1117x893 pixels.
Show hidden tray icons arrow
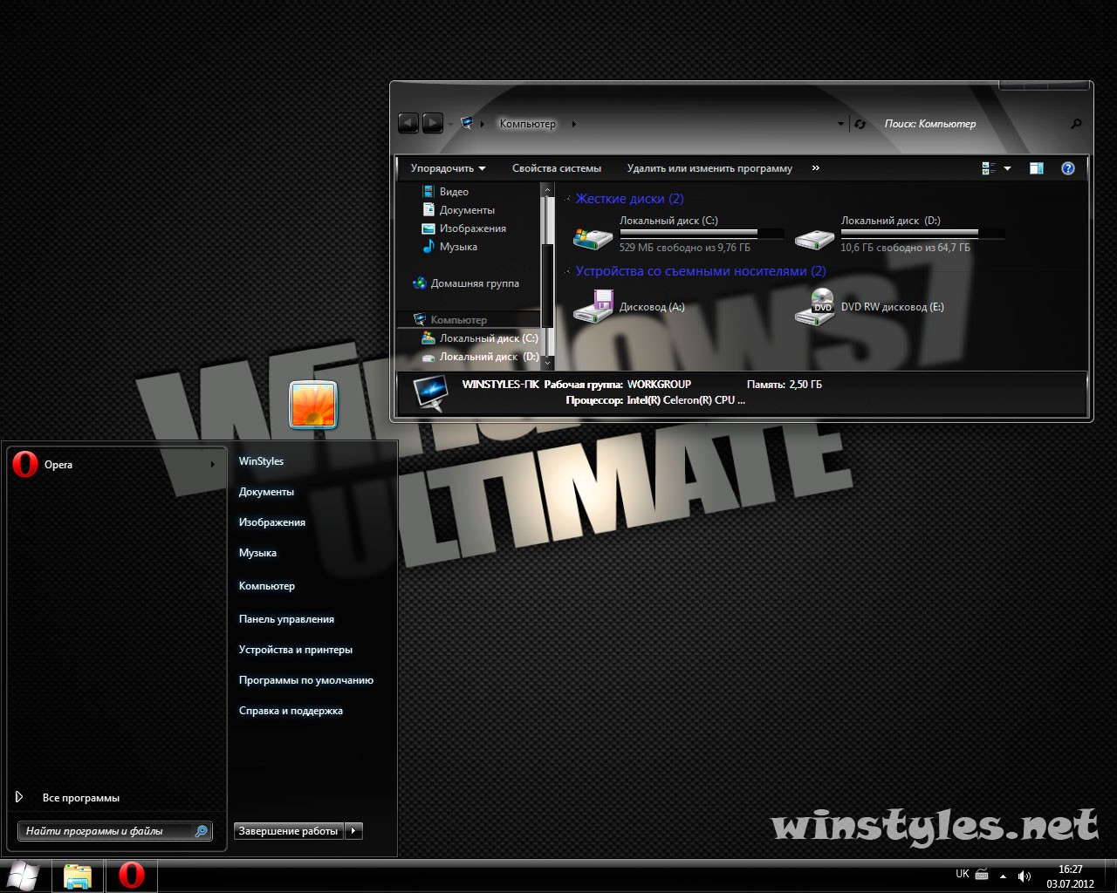point(1003,876)
